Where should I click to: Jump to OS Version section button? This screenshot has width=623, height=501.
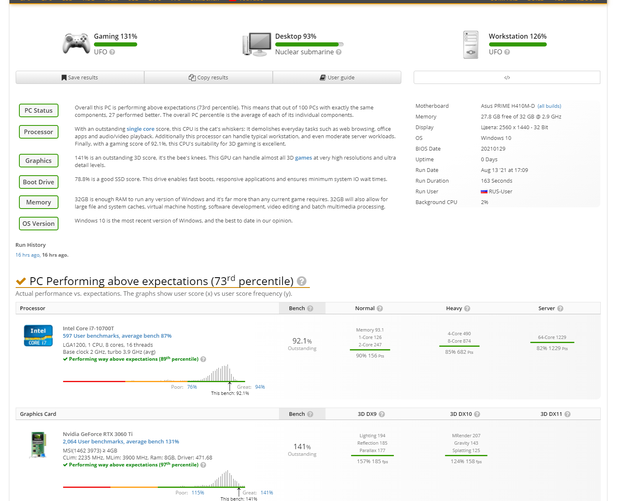(x=39, y=224)
